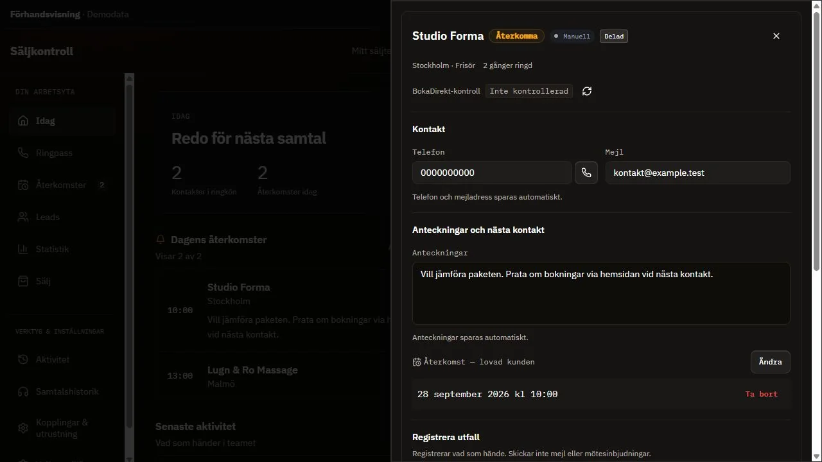Viewport: 822px width, 462px height.
Task: Close the Studio Forma panel
Action: click(776, 36)
